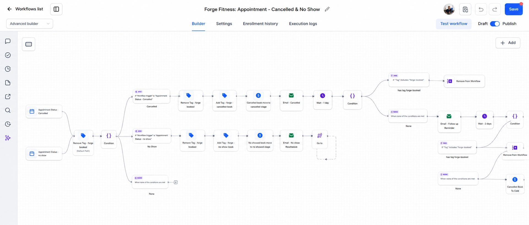
Task: Select Appointment Status - Cancelled trigger
Action: pos(44,112)
